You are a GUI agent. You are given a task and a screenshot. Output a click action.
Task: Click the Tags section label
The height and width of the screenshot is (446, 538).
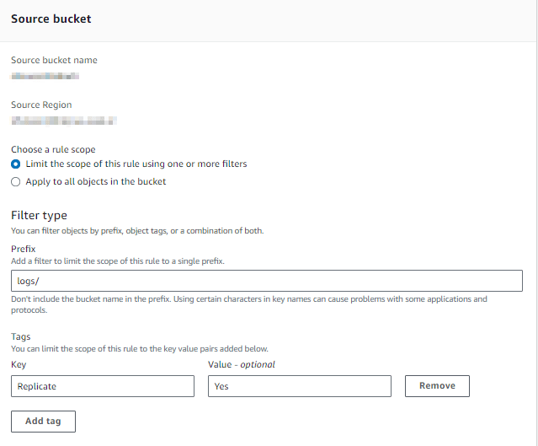point(20,336)
